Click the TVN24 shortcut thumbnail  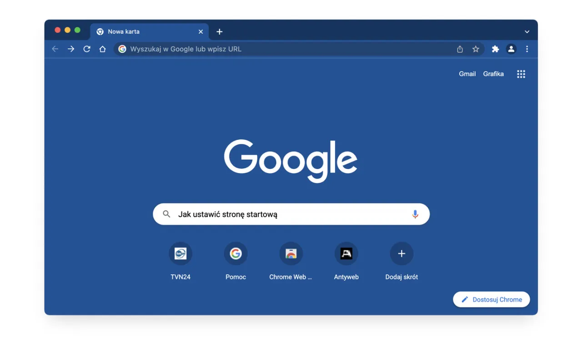pyautogui.click(x=181, y=253)
